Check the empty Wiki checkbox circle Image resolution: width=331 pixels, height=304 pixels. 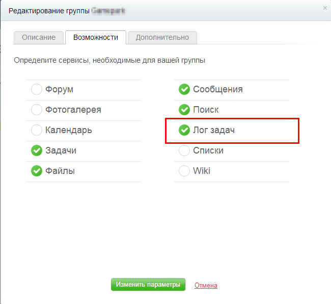[x=184, y=171]
